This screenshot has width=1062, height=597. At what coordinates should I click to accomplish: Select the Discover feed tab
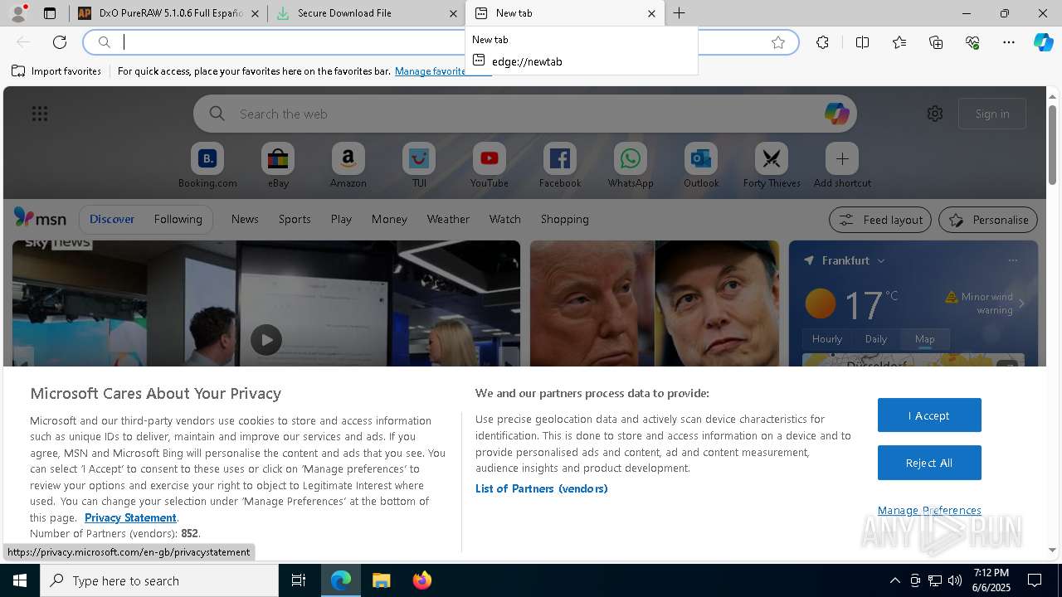point(112,219)
